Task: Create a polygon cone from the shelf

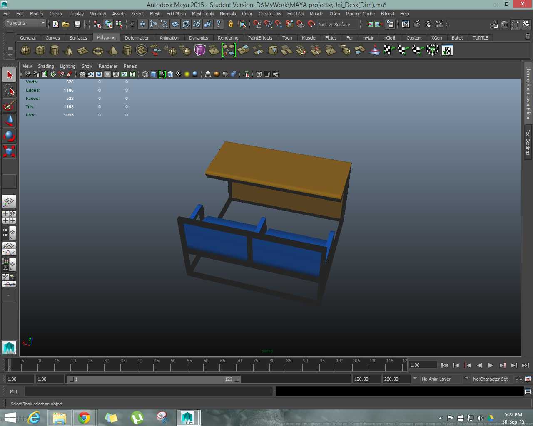Action: (69, 50)
